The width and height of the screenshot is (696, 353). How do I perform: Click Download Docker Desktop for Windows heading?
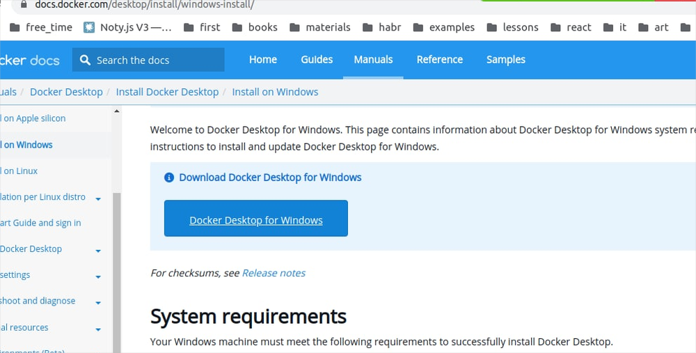pos(270,178)
